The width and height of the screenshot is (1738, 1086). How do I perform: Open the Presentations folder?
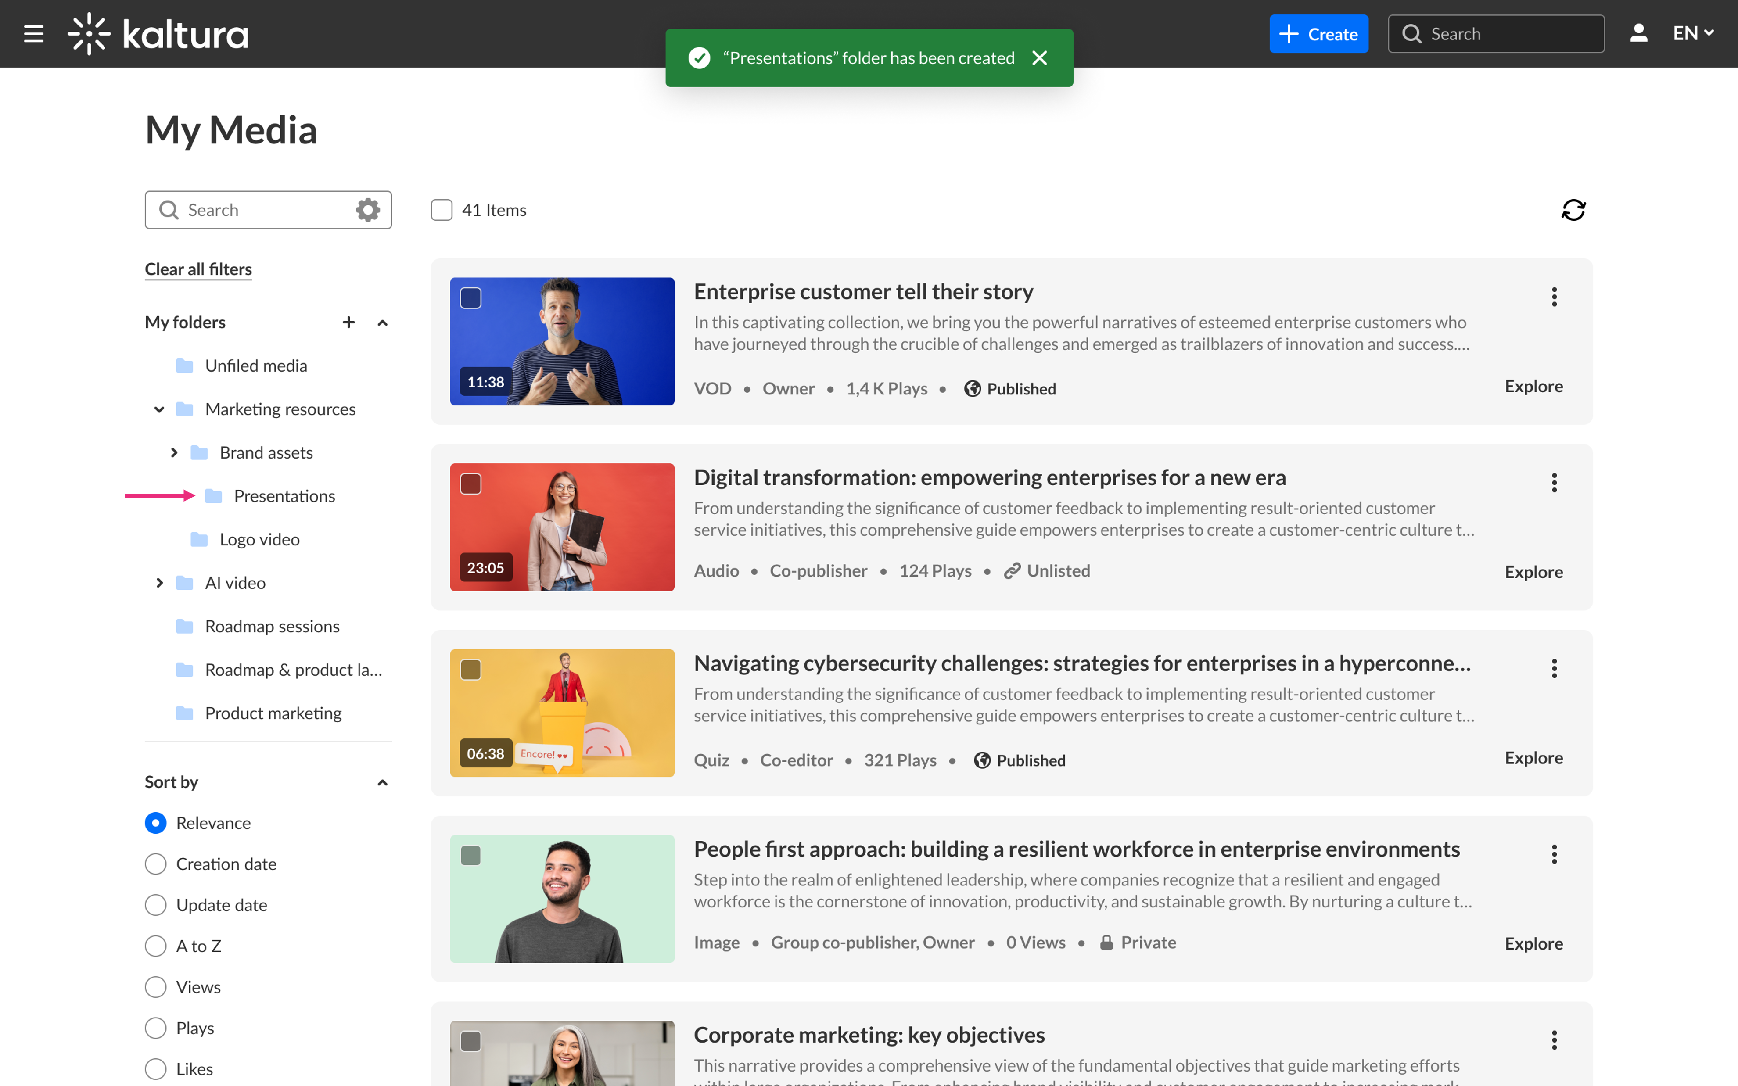pos(284,496)
